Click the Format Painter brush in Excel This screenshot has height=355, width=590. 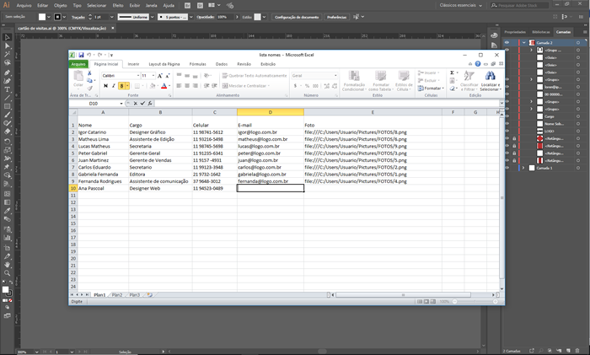pyautogui.click(x=89, y=88)
